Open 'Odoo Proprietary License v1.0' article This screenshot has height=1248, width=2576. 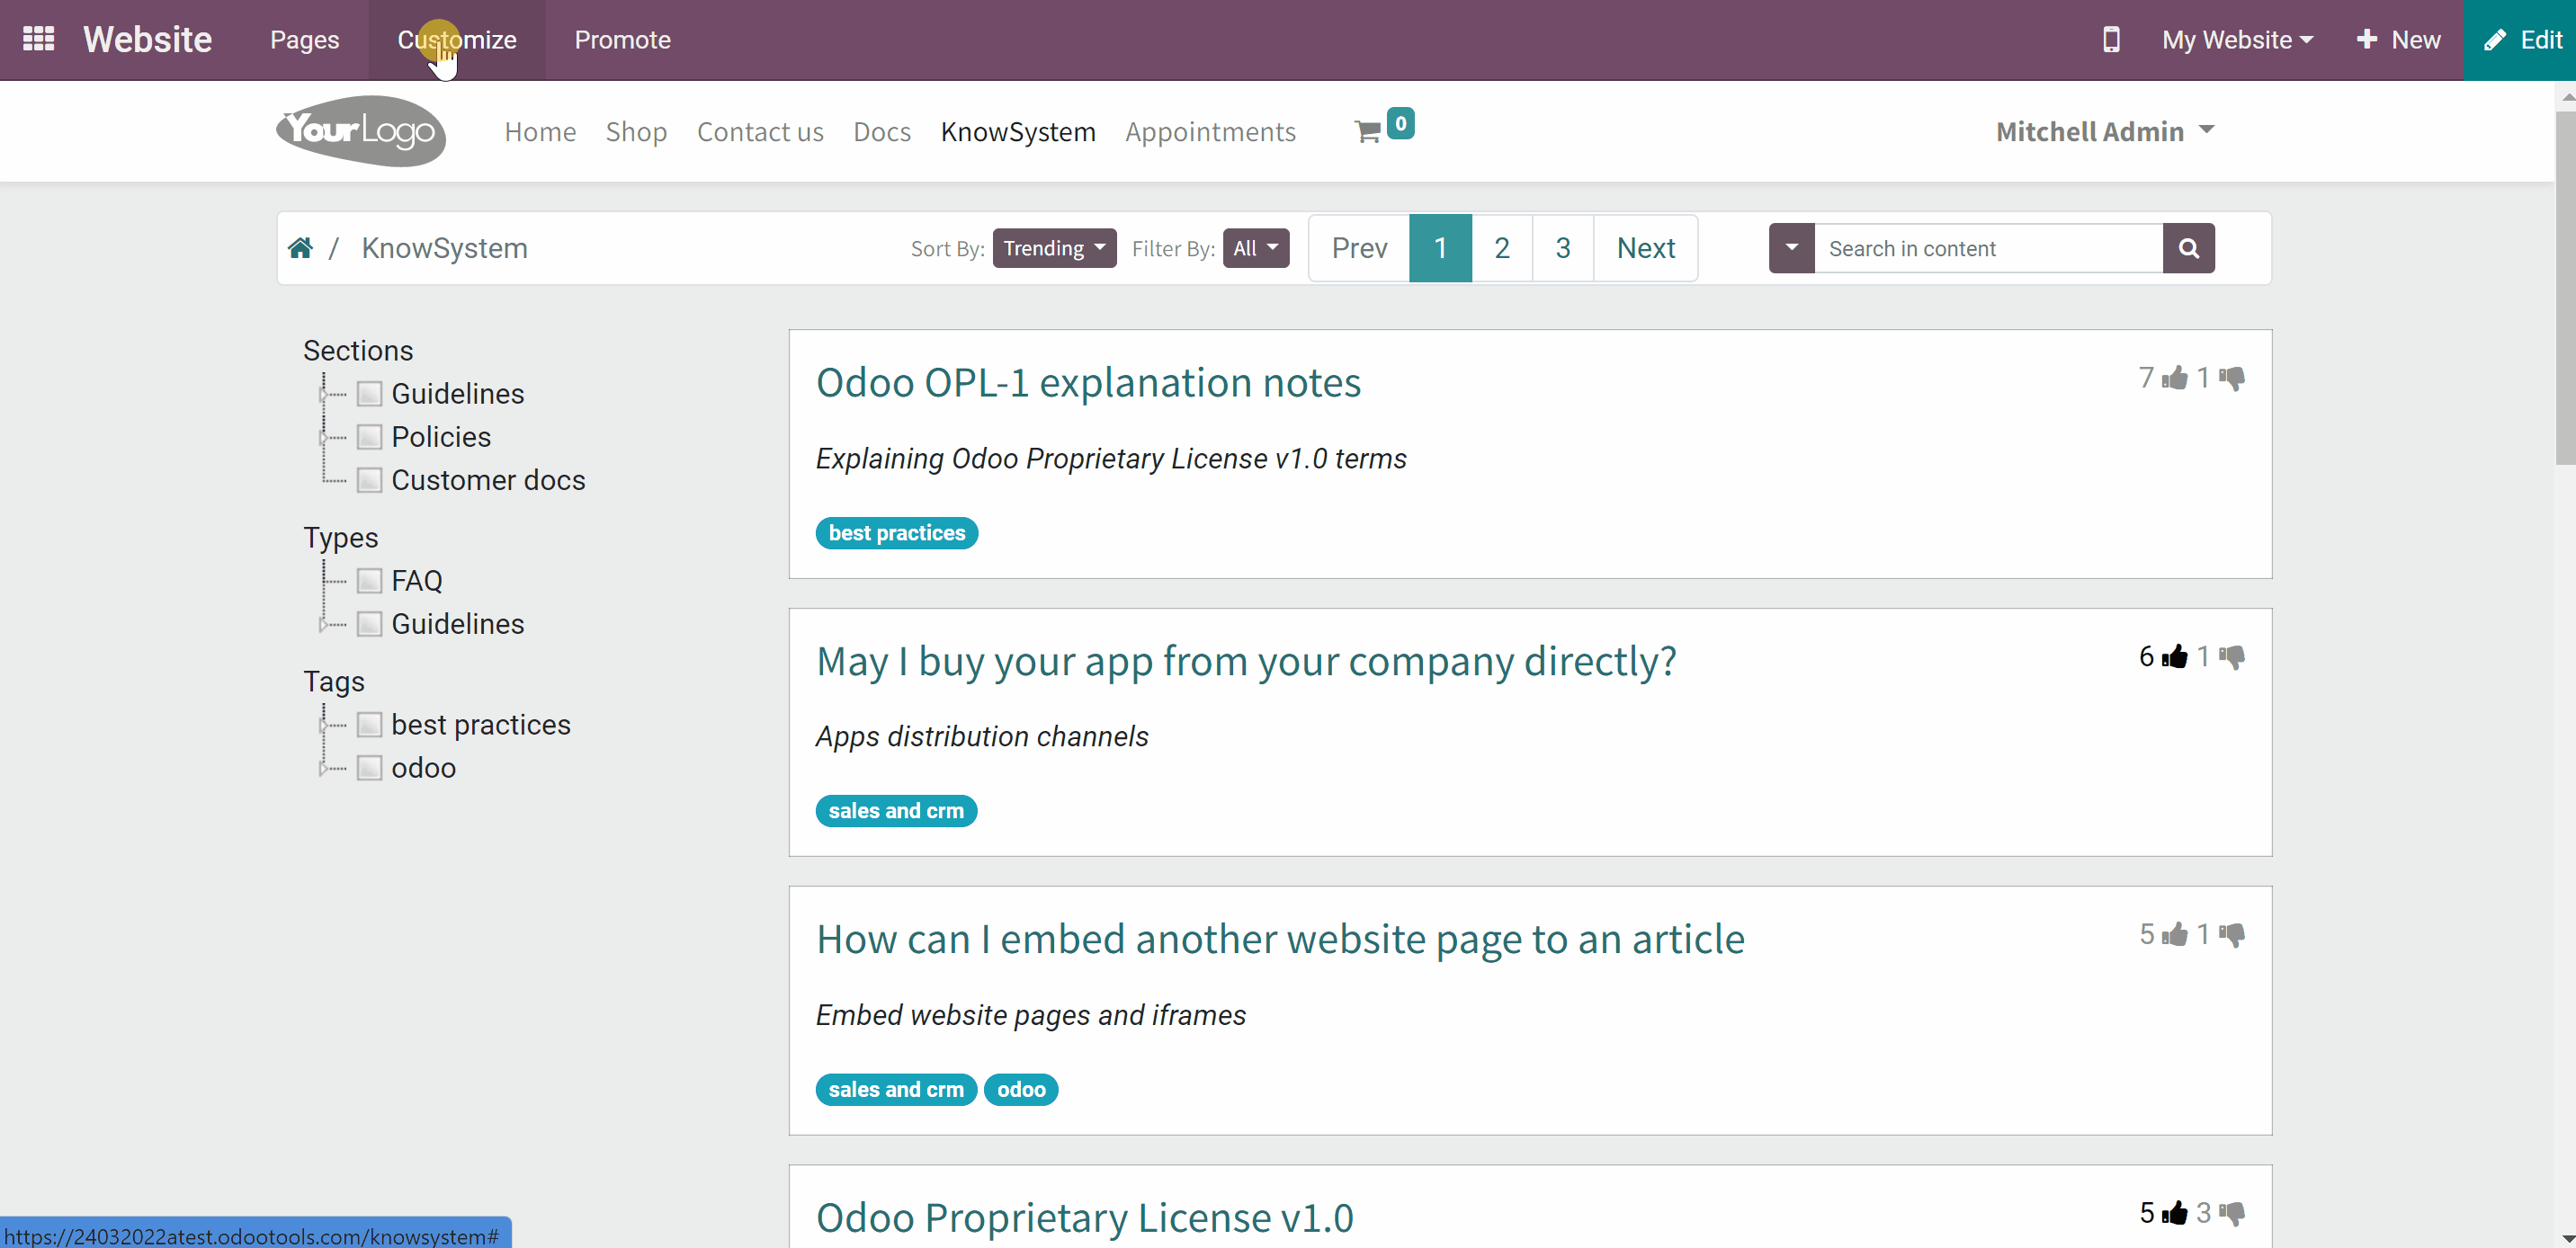pyautogui.click(x=1085, y=1218)
